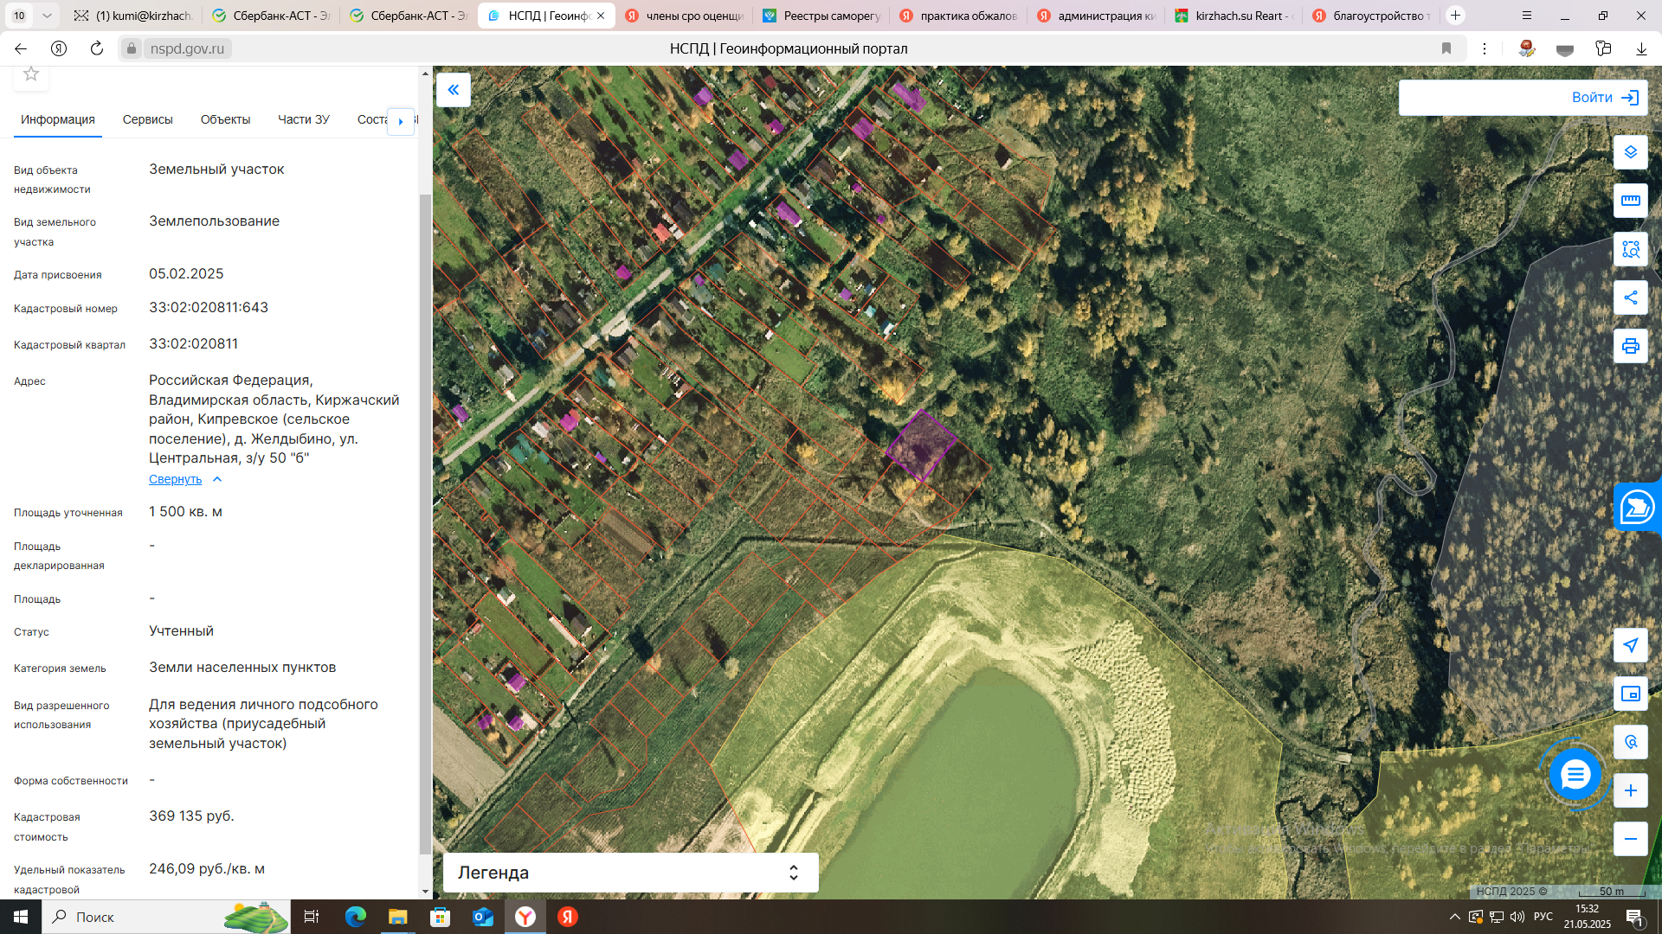Click the highlighted purple land parcel
The width and height of the screenshot is (1662, 934).
click(921, 445)
